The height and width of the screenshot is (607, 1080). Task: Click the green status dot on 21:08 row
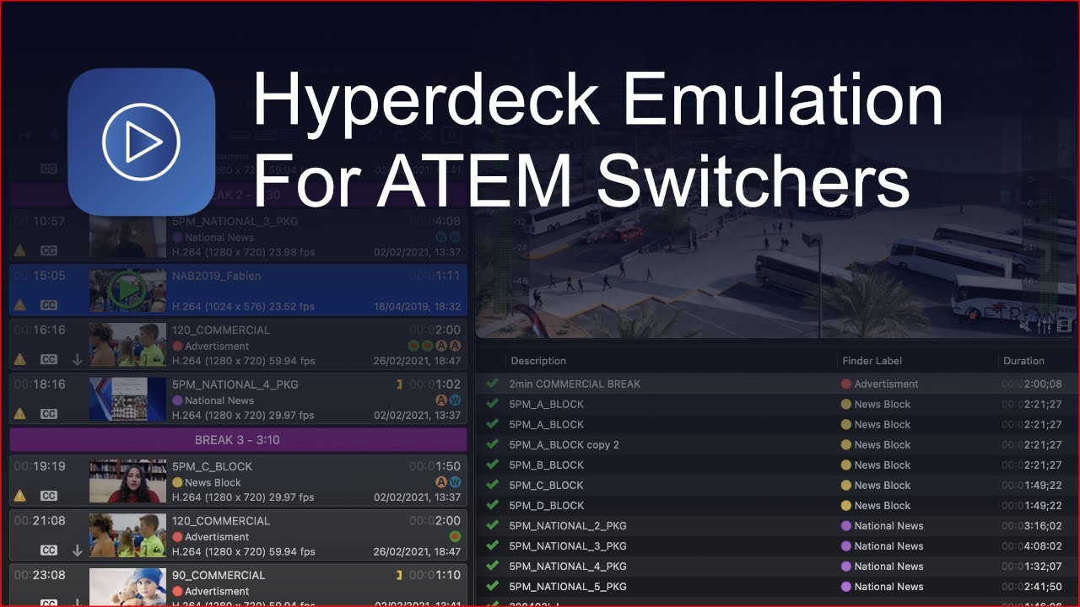[x=455, y=536]
